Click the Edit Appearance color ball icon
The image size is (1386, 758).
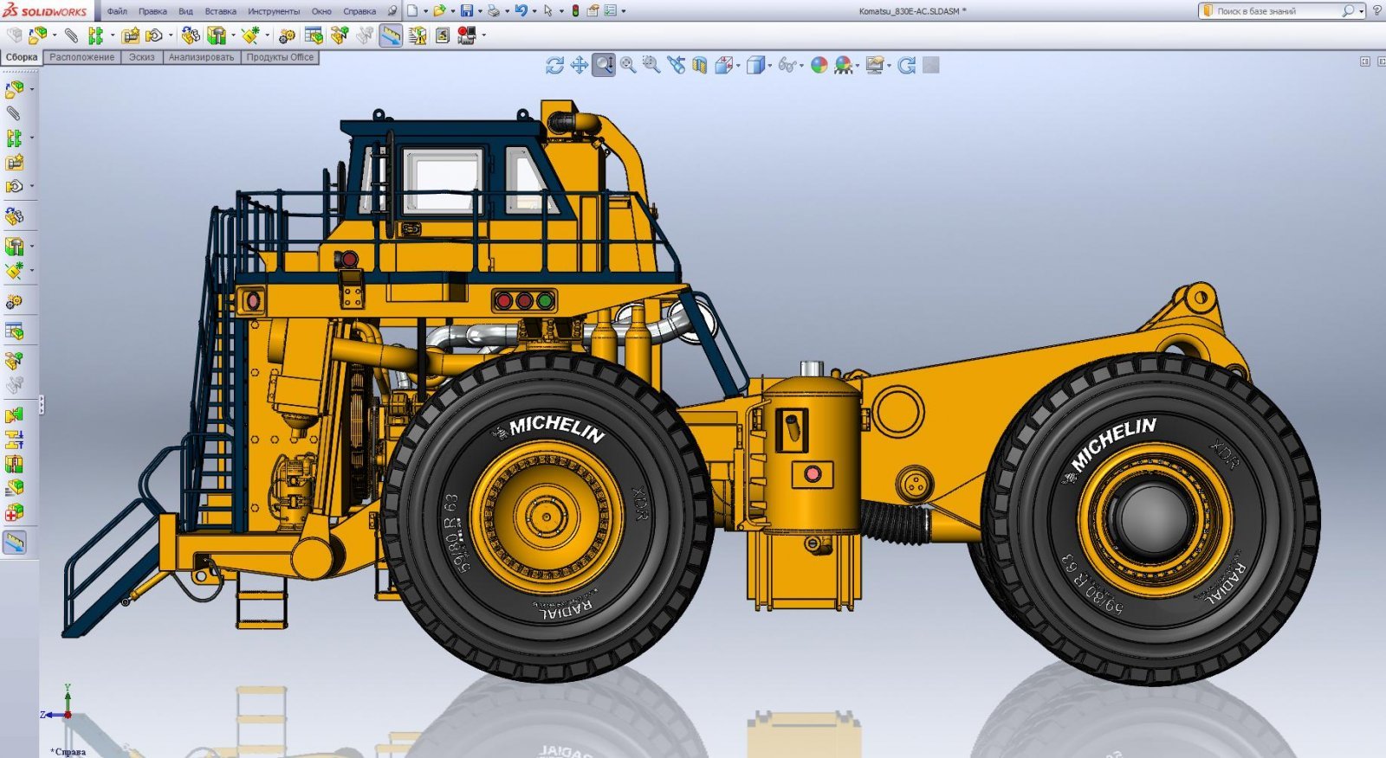pyautogui.click(x=819, y=66)
